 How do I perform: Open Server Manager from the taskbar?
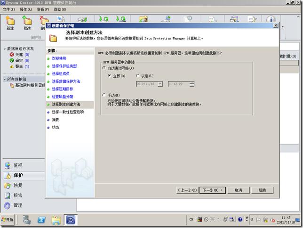[27, 220]
